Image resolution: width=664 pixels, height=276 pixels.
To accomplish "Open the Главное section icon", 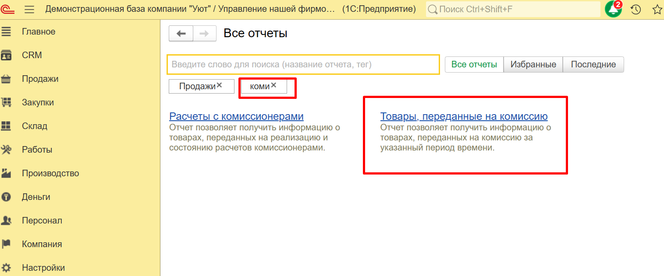I will pyautogui.click(x=6, y=31).
